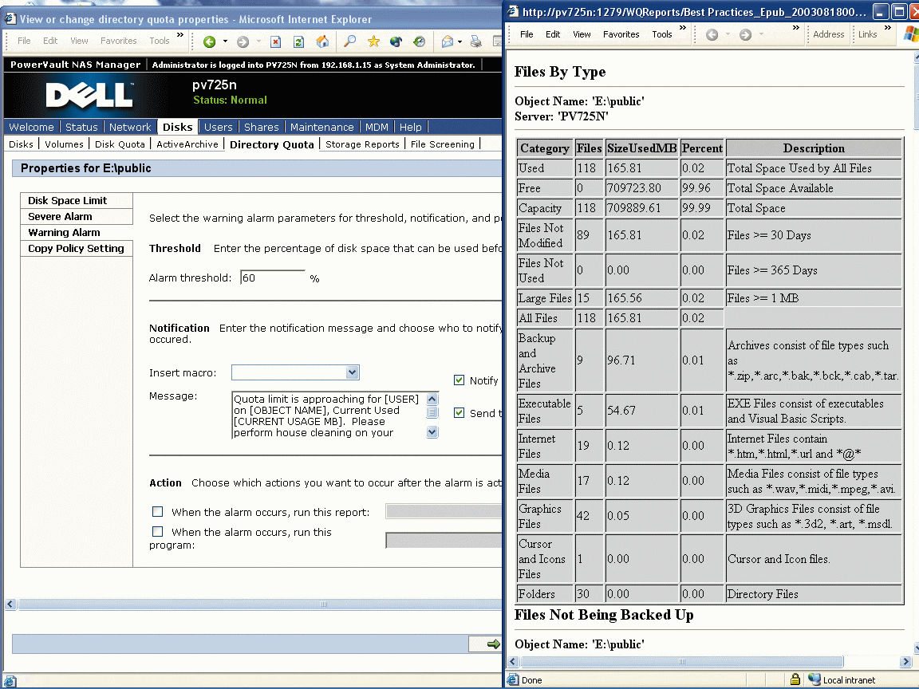The width and height of the screenshot is (919, 689).
Task: Go to Home page icon
Action: 322,41
